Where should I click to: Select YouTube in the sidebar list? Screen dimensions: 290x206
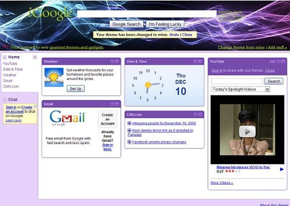pos(10,64)
